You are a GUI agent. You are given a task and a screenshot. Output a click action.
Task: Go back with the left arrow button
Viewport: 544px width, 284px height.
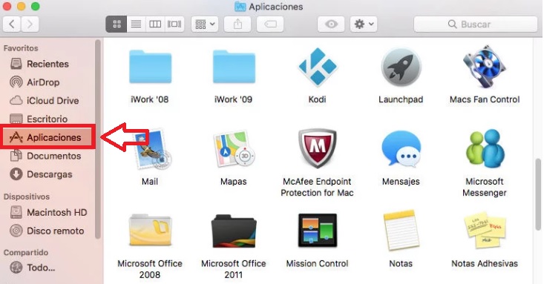coord(12,24)
